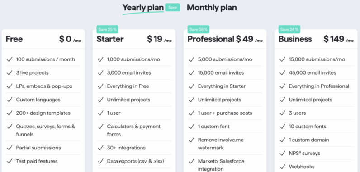Click checkmark icon beside 30+ integrations
The width and height of the screenshot is (360, 172).
click(x=100, y=148)
